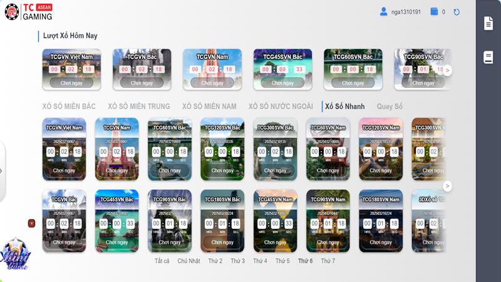The image size is (501, 282).
Task: Click Chơi ngay on top TCGVN Việt Nam card
Action: point(71,83)
